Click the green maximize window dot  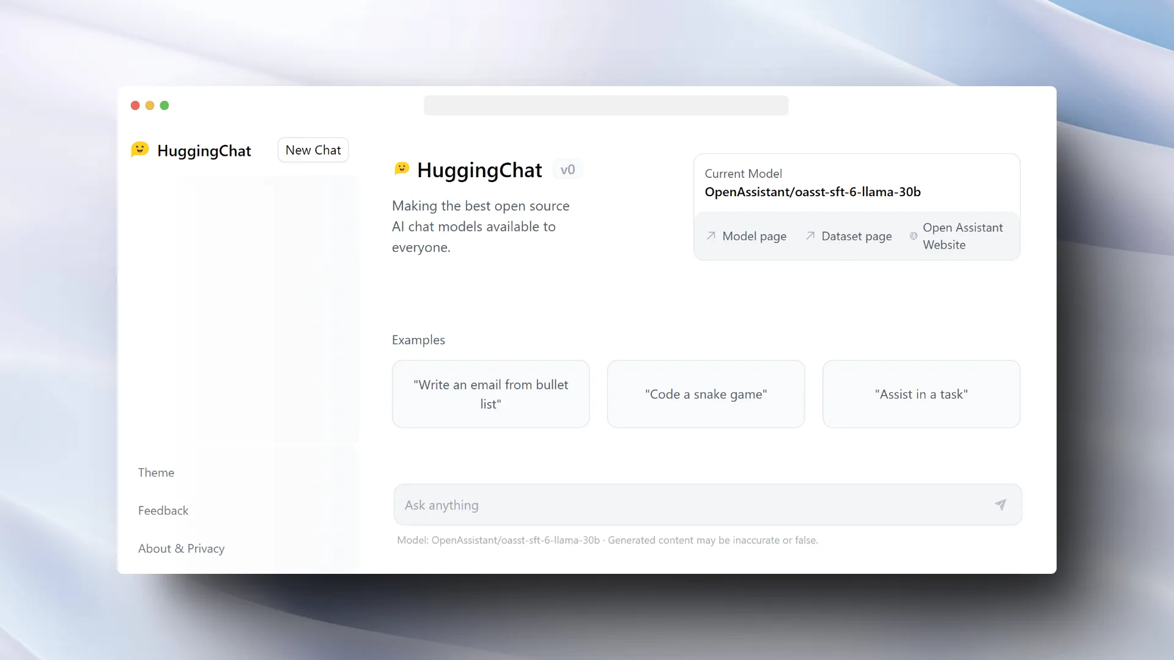coord(164,106)
